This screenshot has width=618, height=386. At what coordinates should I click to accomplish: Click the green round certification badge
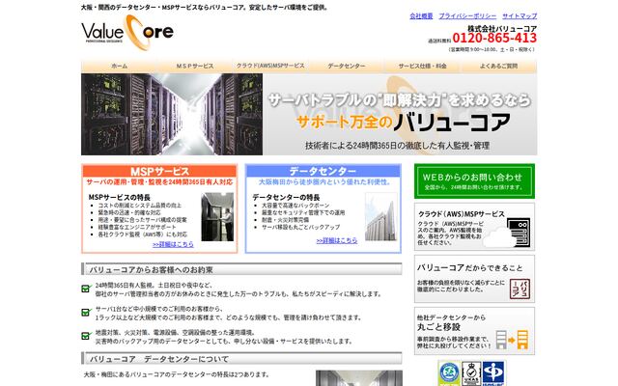[x=449, y=373]
